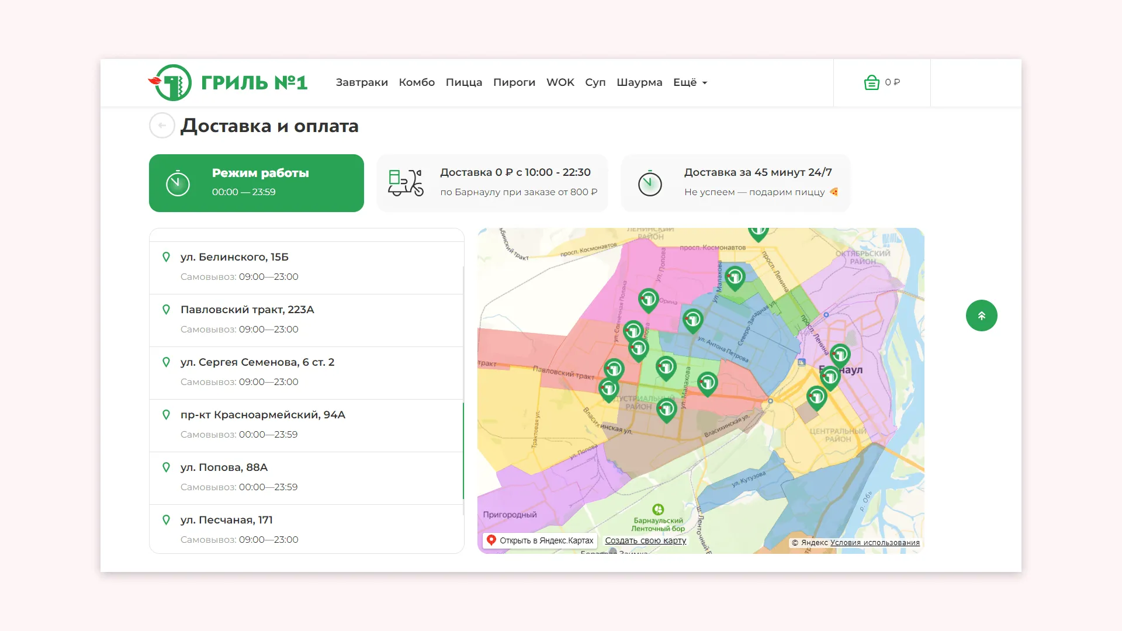Click the map marker above Центральный район label

click(x=816, y=398)
